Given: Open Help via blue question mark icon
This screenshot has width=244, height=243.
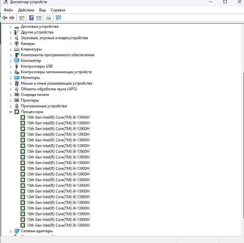Looking at the screenshot, I should [x=31, y=18].
